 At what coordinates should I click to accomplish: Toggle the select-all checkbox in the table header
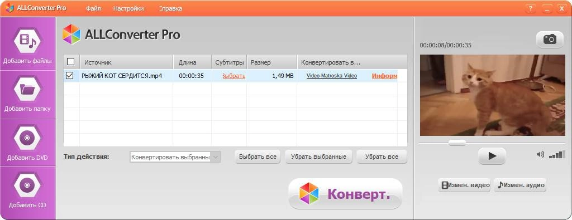pos(71,62)
